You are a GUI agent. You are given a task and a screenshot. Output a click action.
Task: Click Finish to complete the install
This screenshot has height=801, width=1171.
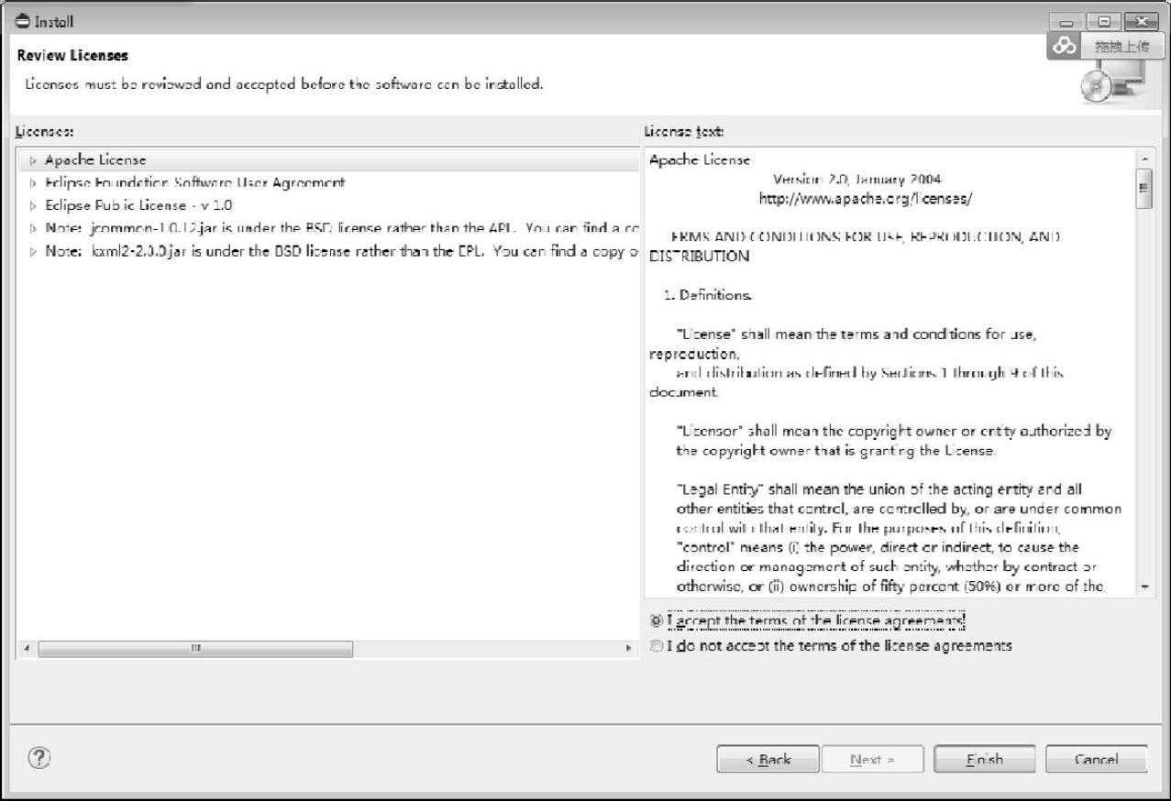click(985, 759)
